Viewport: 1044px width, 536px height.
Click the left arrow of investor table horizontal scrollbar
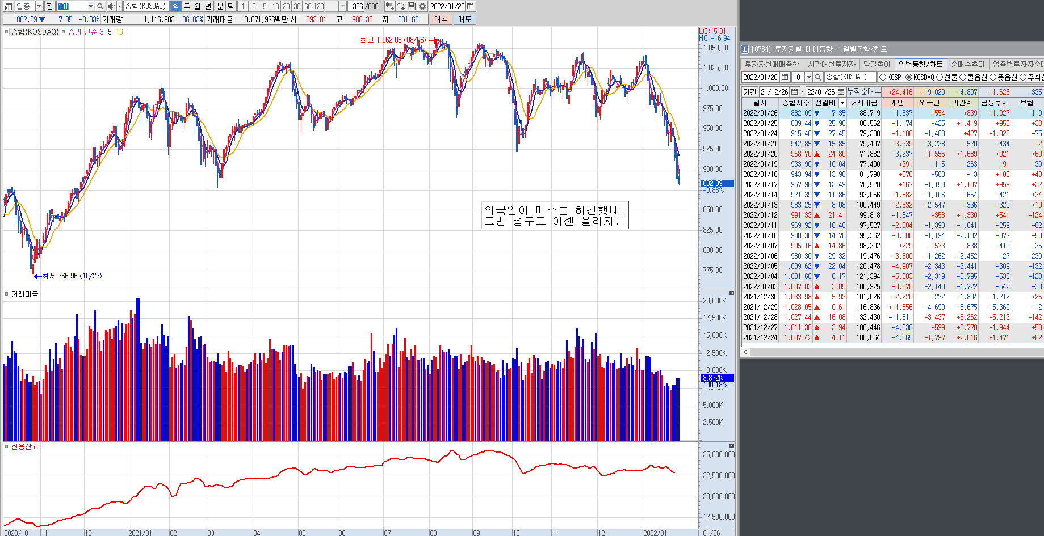click(x=745, y=352)
